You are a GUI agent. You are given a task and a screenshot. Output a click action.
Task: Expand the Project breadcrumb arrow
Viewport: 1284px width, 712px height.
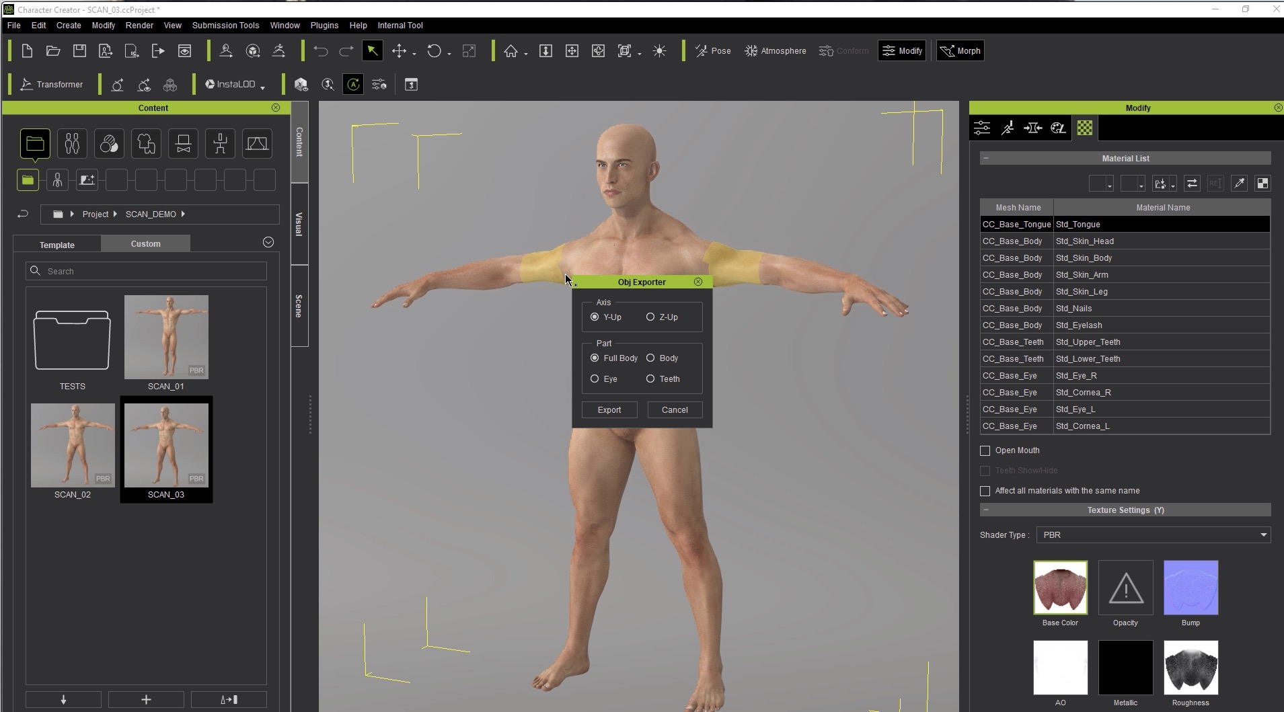coord(115,214)
